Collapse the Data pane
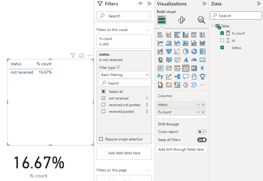This screenshot has width=263, height=181. point(258,4)
